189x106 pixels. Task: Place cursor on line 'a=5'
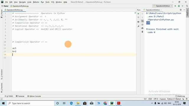click(14, 48)
